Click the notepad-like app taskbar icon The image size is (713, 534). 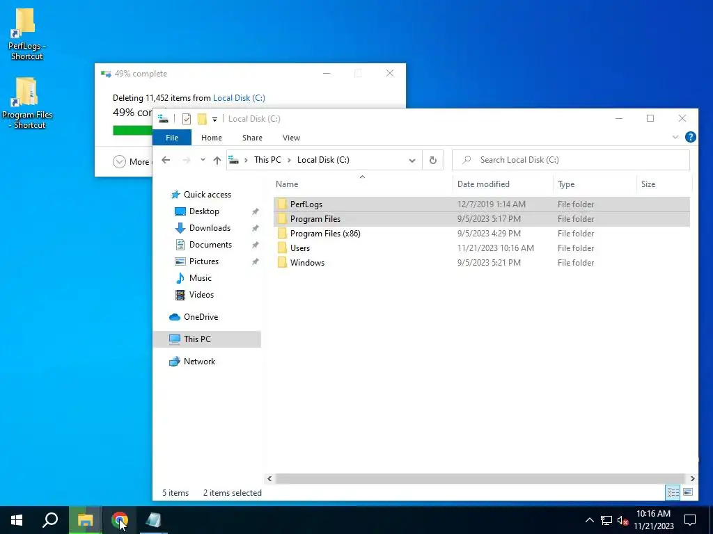(x=153, y=520)
